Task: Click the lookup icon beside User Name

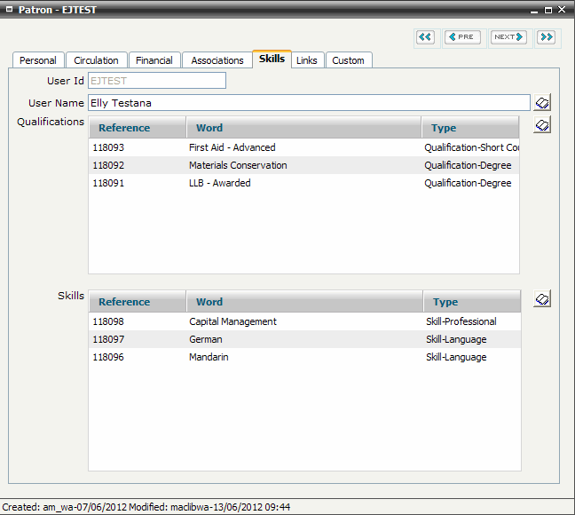Action: [543, 103]
